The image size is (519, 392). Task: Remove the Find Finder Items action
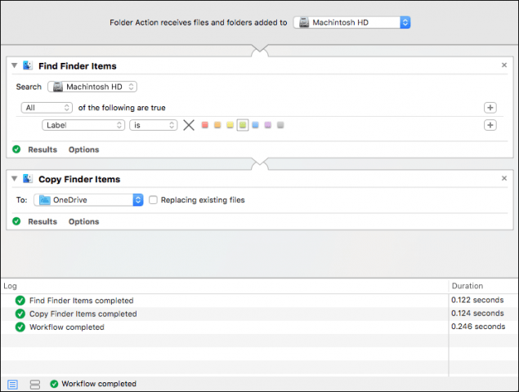pos(504,65)
